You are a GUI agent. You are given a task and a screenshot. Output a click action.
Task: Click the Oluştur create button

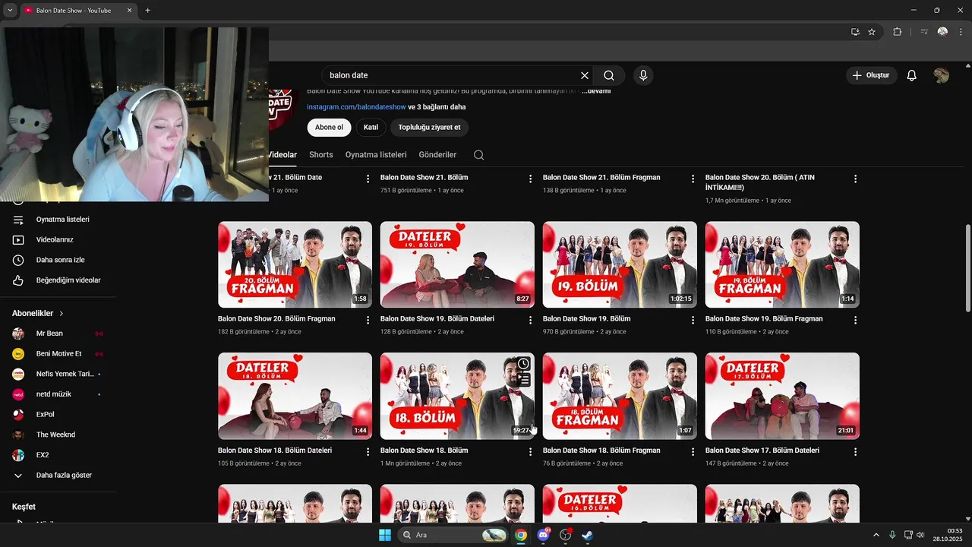[872, 75]
